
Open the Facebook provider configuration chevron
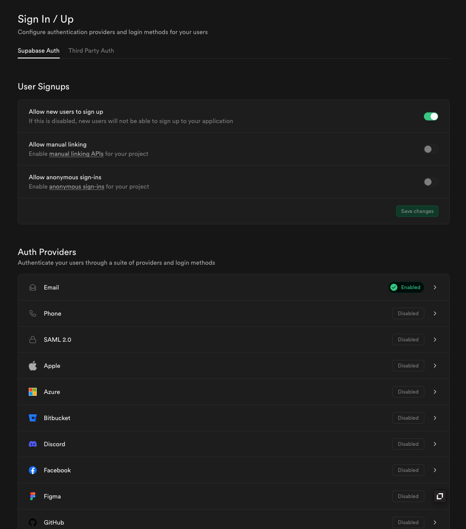(x=435, y=470)
